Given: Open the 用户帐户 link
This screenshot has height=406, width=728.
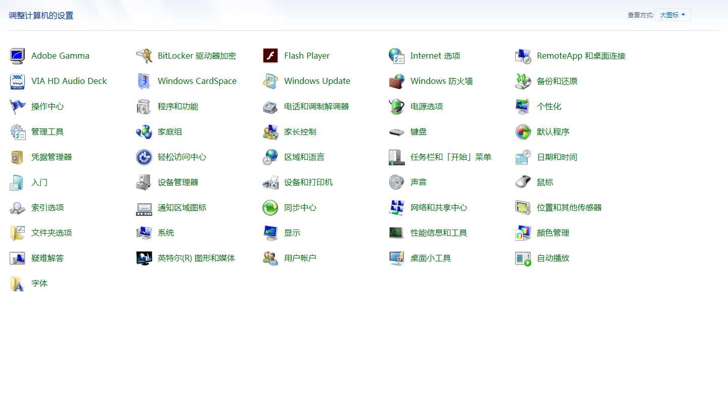Looking at the screenshot, I should pos(300,258).
